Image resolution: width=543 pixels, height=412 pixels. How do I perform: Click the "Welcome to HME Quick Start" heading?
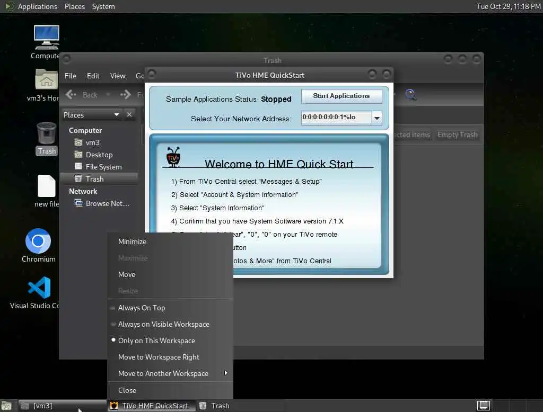[x=279, y=164]
